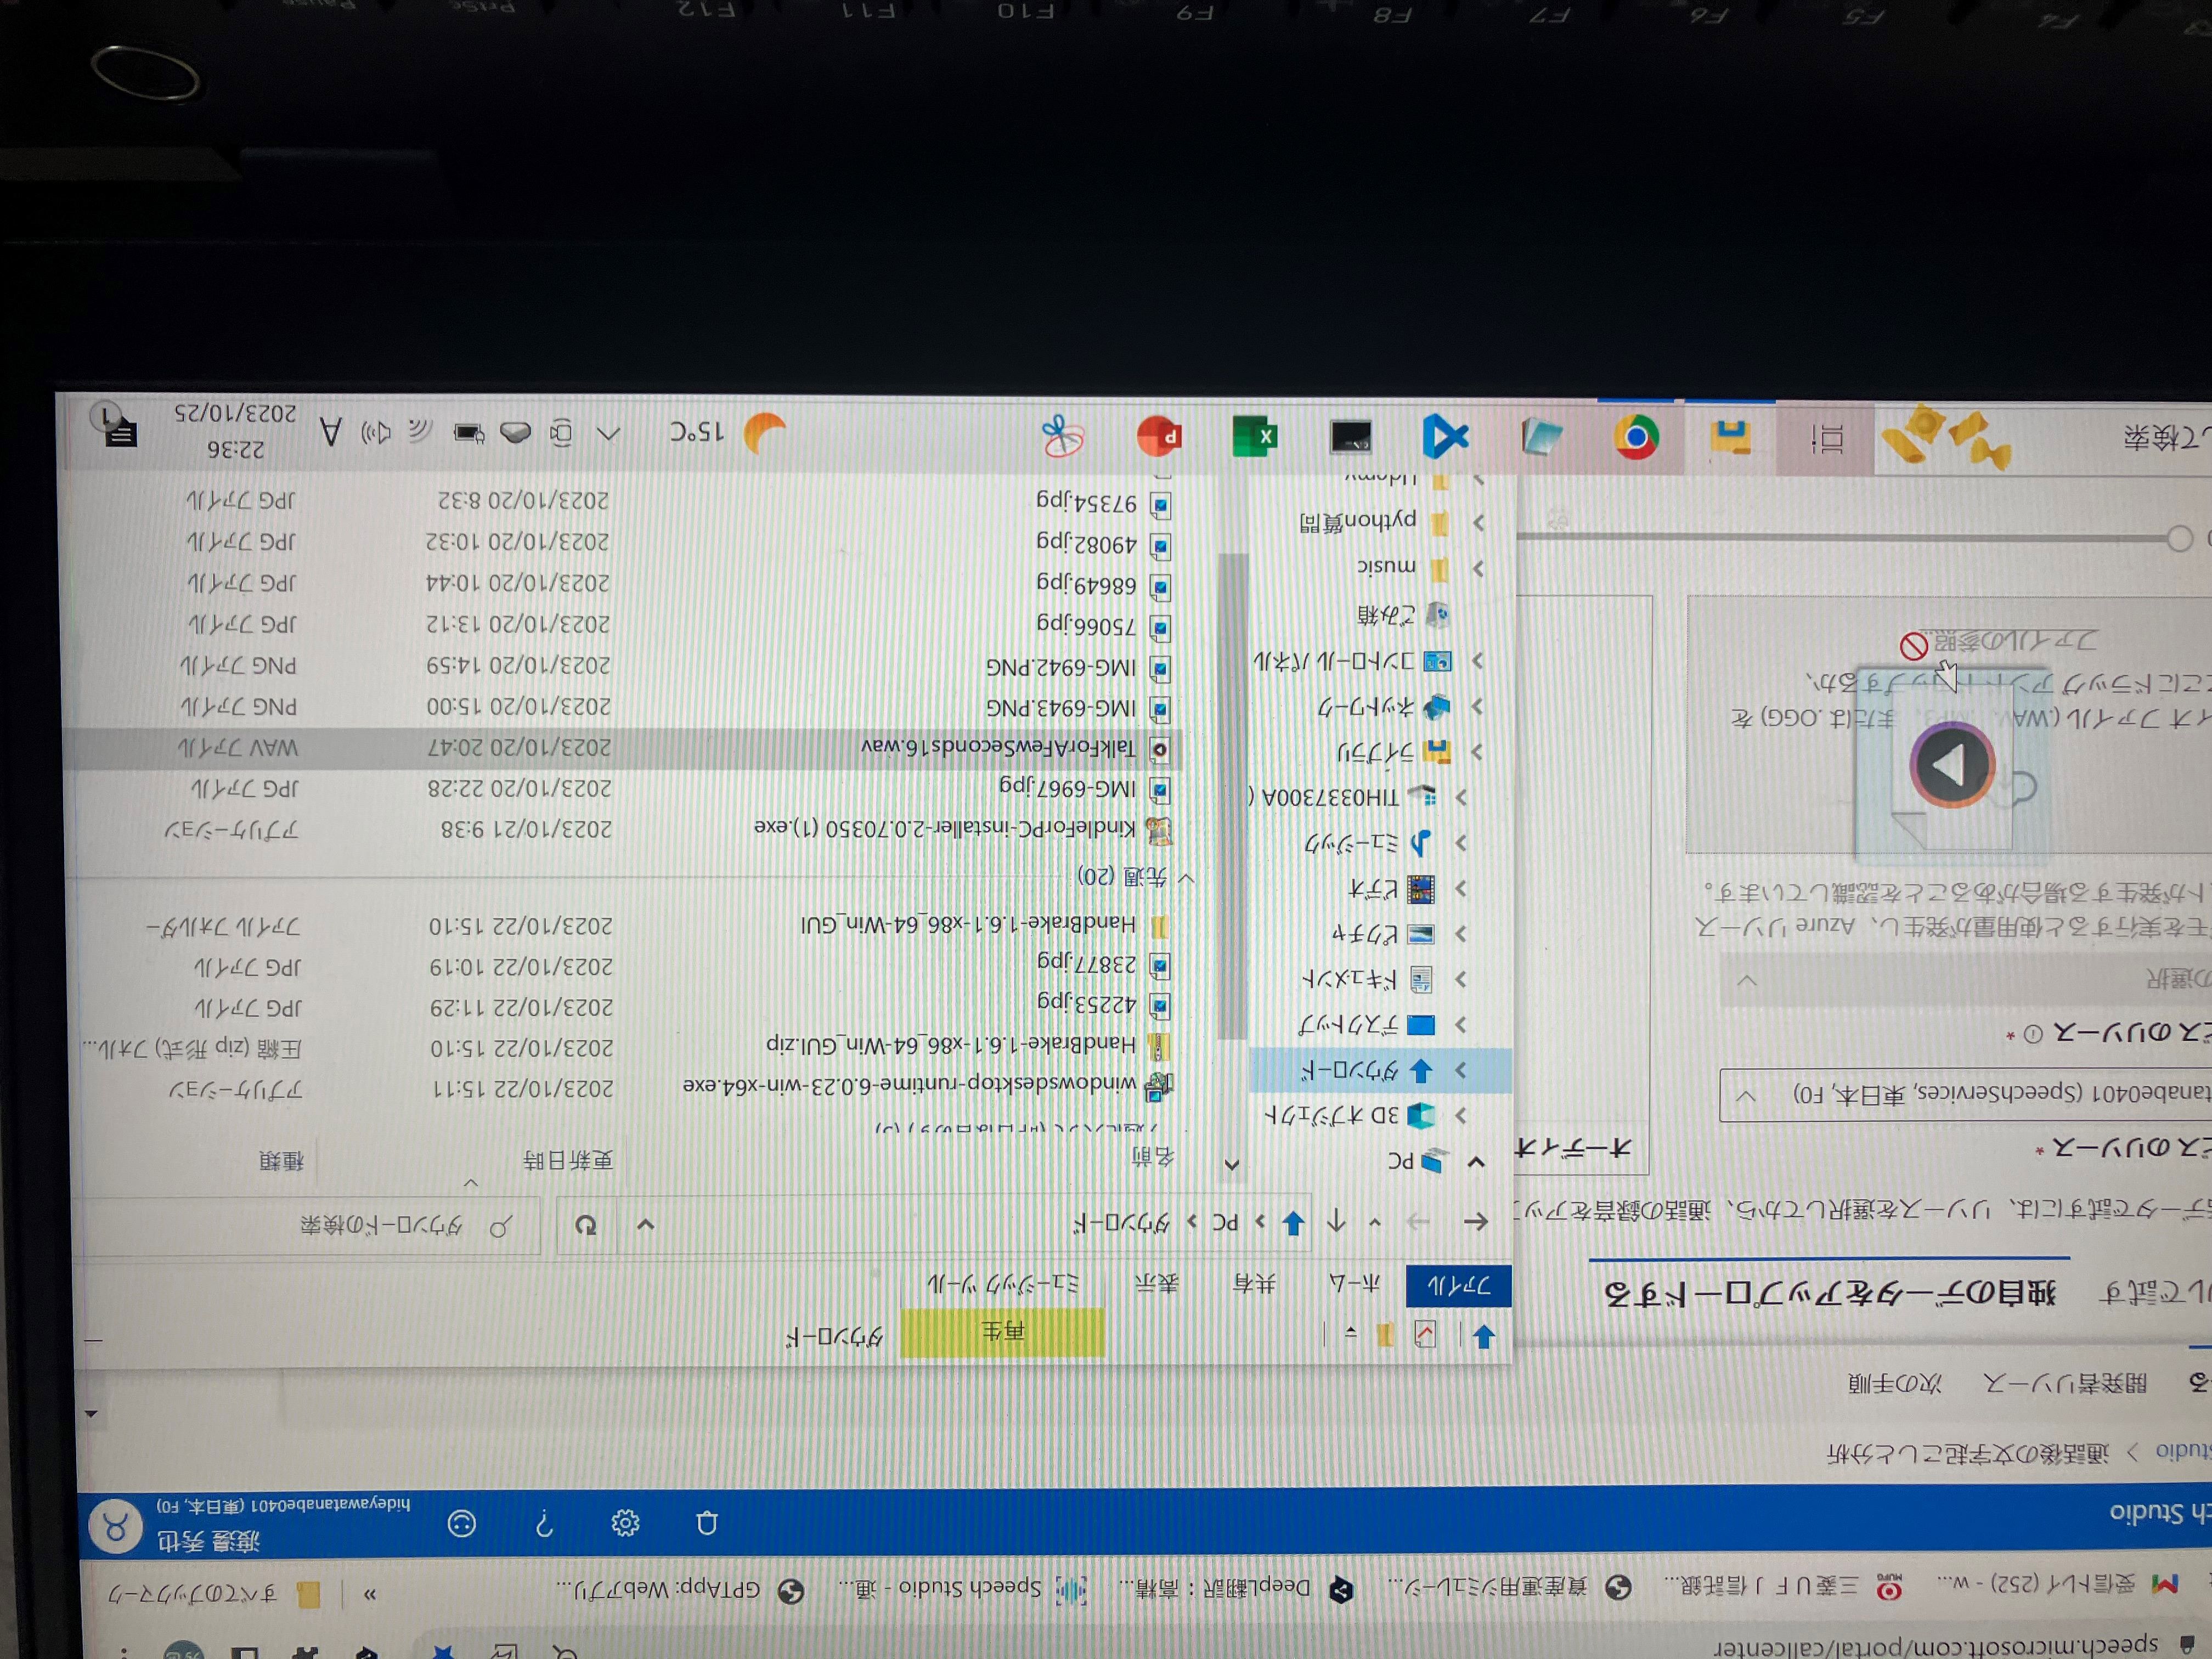
Task: Open Speech Studio settings gear icon
Action: click(625, 1524)
